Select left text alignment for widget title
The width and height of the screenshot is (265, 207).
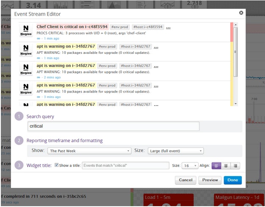pyautogui.click(x=216, y=165)
